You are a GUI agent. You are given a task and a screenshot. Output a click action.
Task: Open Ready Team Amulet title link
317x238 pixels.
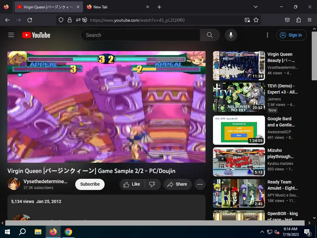[282, 185]
